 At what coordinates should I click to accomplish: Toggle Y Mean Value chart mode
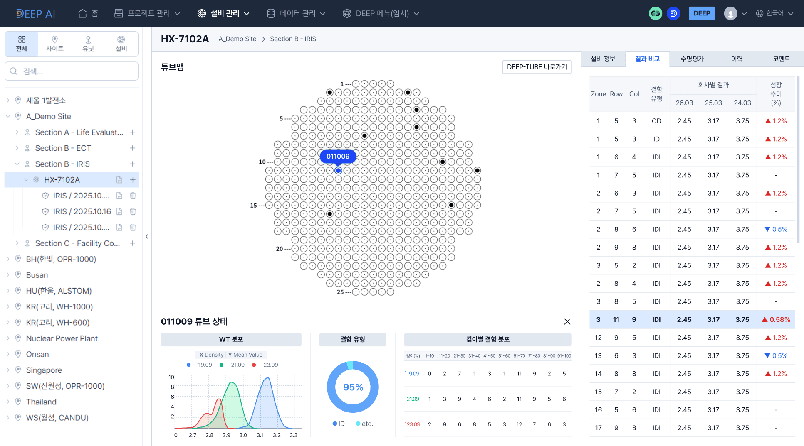[245, 355]
